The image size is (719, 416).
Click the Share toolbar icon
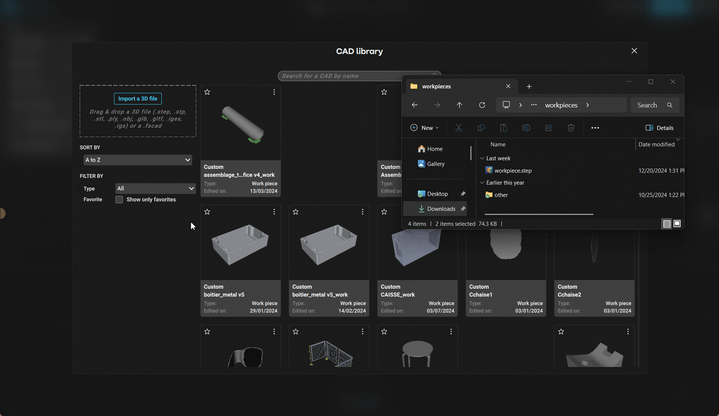point(548,128)
